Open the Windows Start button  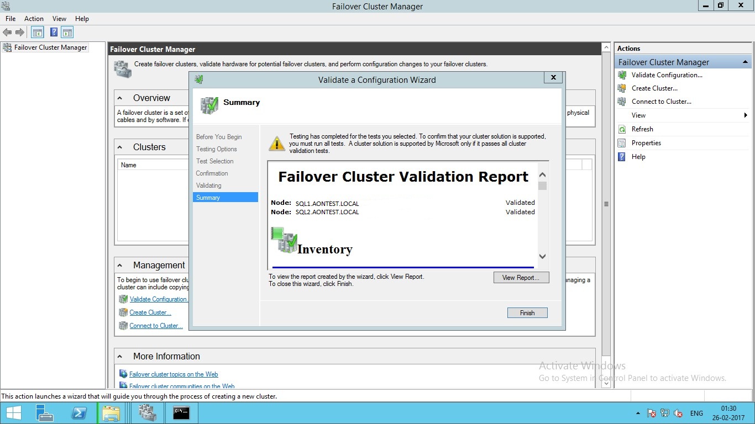coord(13,413)
